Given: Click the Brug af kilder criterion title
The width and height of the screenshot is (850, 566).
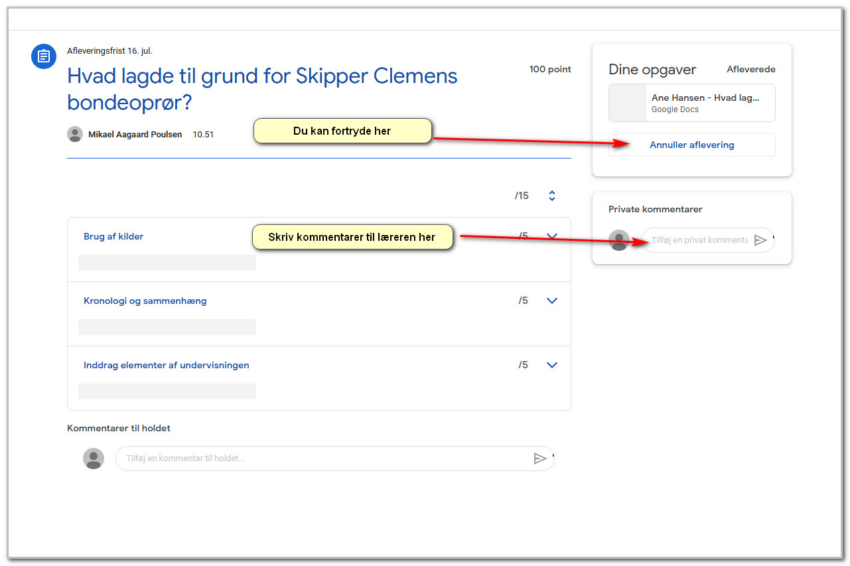Looking at the screenshot, I should (x=113, y=236).
